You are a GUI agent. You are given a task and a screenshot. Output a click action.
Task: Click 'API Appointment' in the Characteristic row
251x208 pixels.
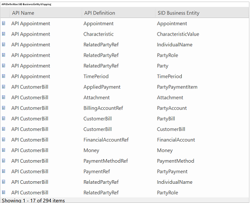(x=31, y=34)
